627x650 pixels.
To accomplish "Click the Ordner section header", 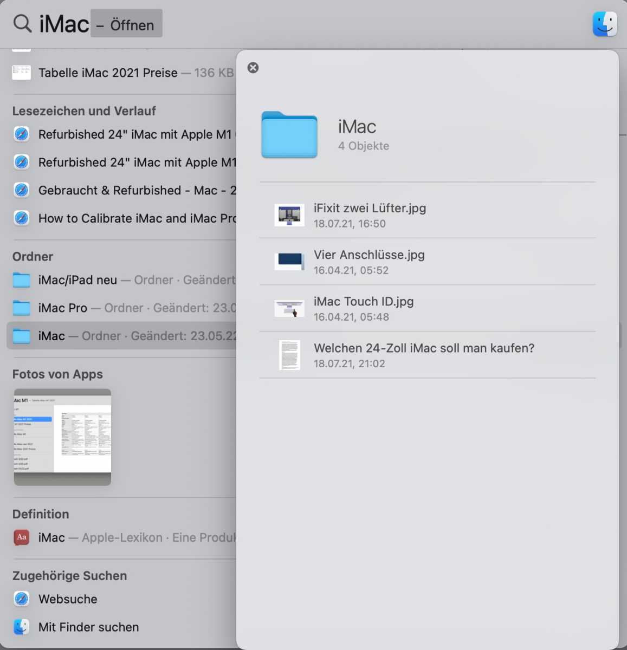I will pyautogui.click(x=33, y=257).
